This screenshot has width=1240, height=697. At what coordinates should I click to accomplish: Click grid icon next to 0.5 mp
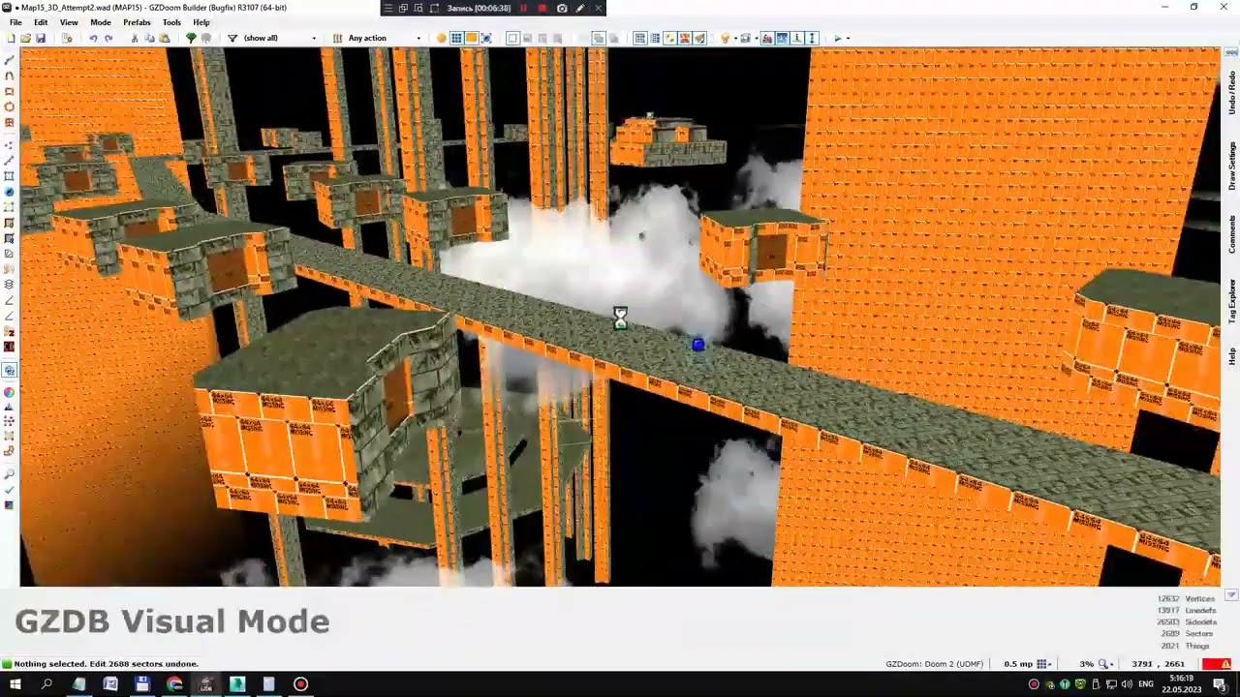coord(1042,664)
